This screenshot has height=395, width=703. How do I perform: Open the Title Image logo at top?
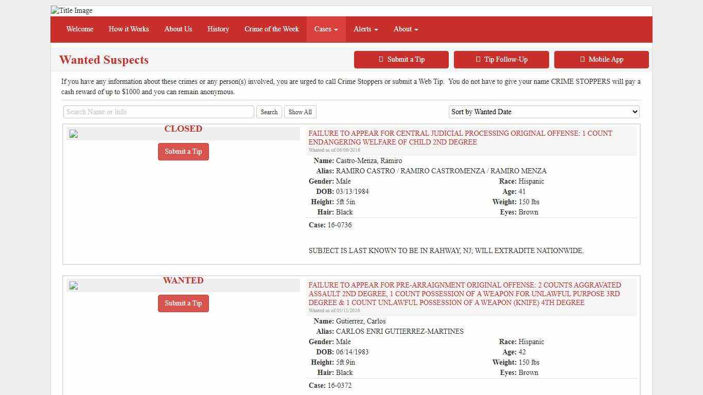coord(72,10)
